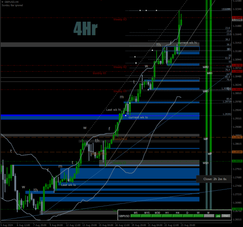
Task: Click the grey Chart button
Action: (x=226, y=216)
